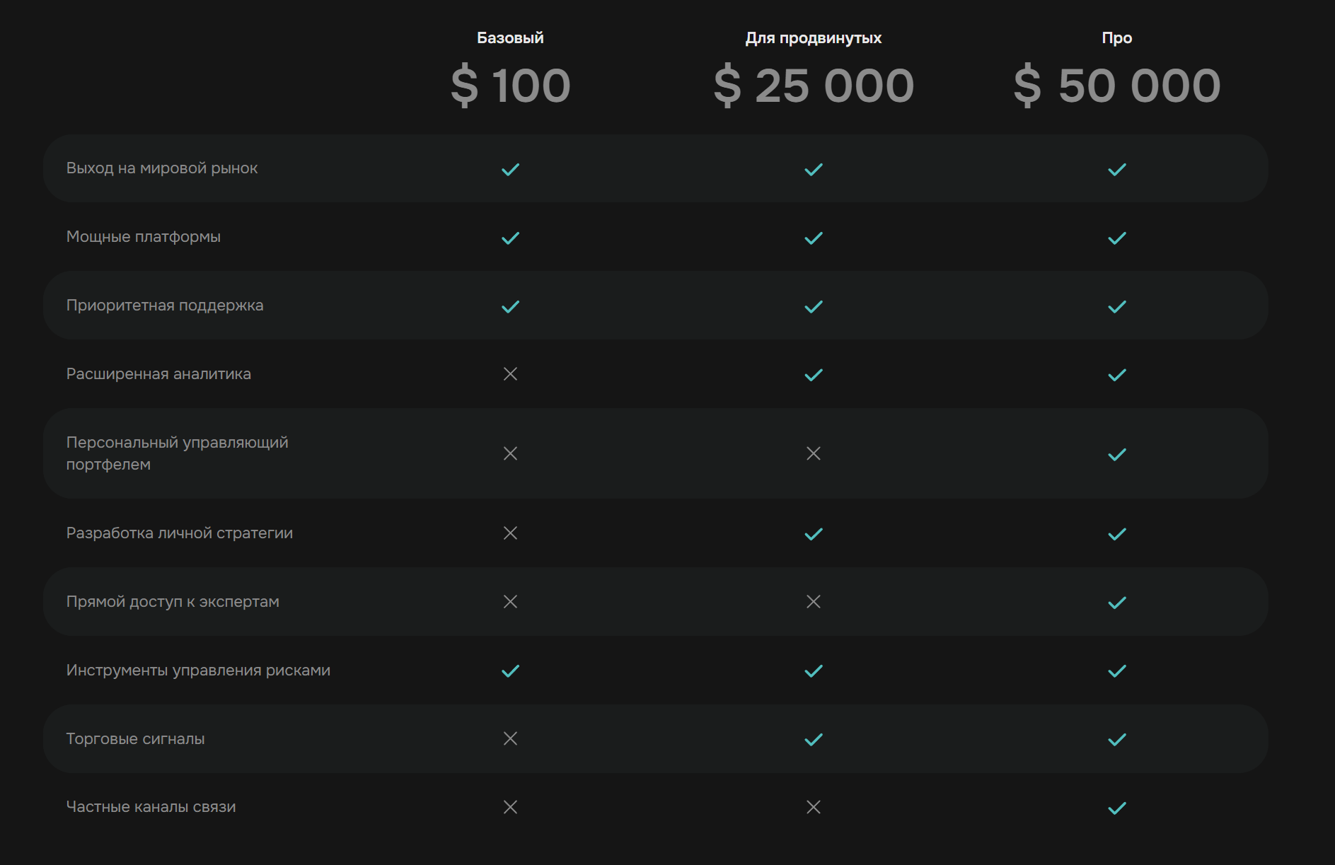The width and height of the screenshot is (1335, 865).
Task: Click the Про checkmark for Частные каналы связи
Action: click(x=1117, y=808)
